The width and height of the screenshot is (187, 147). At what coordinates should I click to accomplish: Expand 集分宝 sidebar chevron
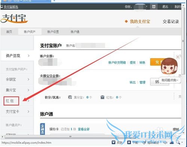pyautogui.click(x=28, y=90)
